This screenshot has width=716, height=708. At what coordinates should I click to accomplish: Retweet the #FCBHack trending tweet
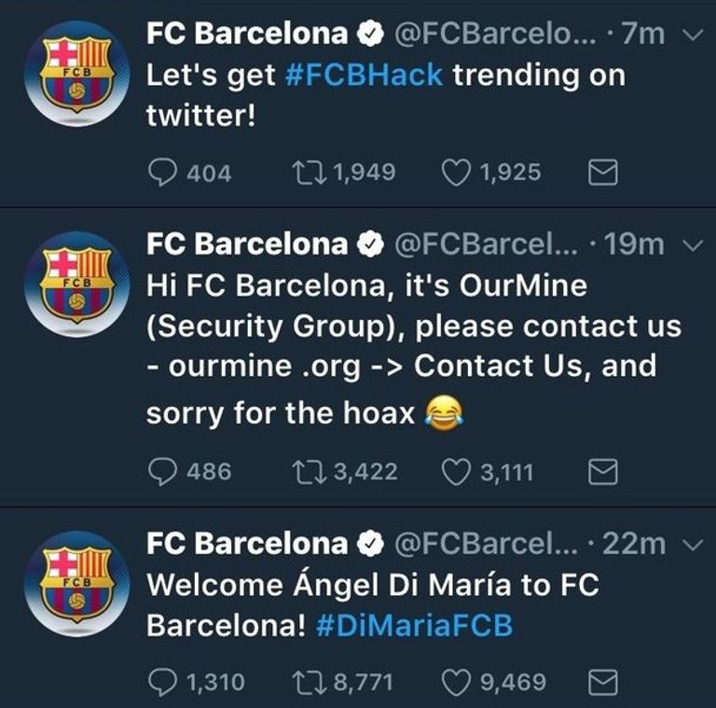[305, 173]
